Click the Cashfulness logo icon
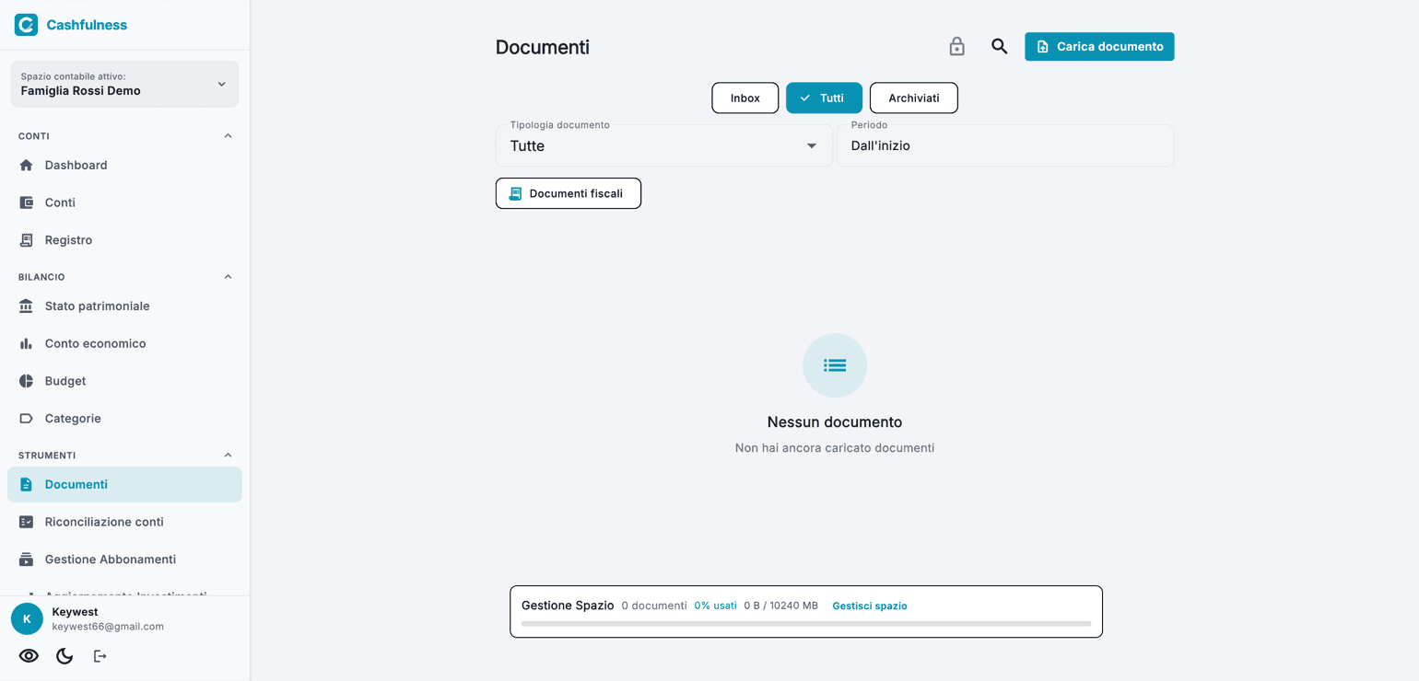This screenshot has width=1419, height=681. click(26, 25)
